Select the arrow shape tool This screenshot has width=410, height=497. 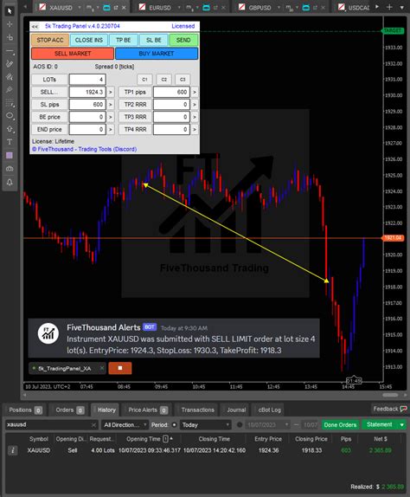tap(10, 129)
